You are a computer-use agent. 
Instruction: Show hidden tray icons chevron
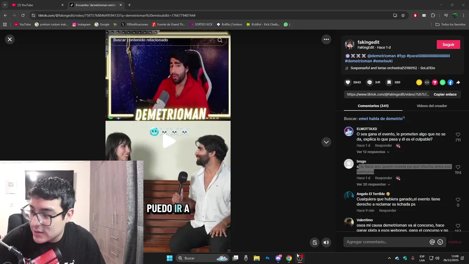coord(389,258)
